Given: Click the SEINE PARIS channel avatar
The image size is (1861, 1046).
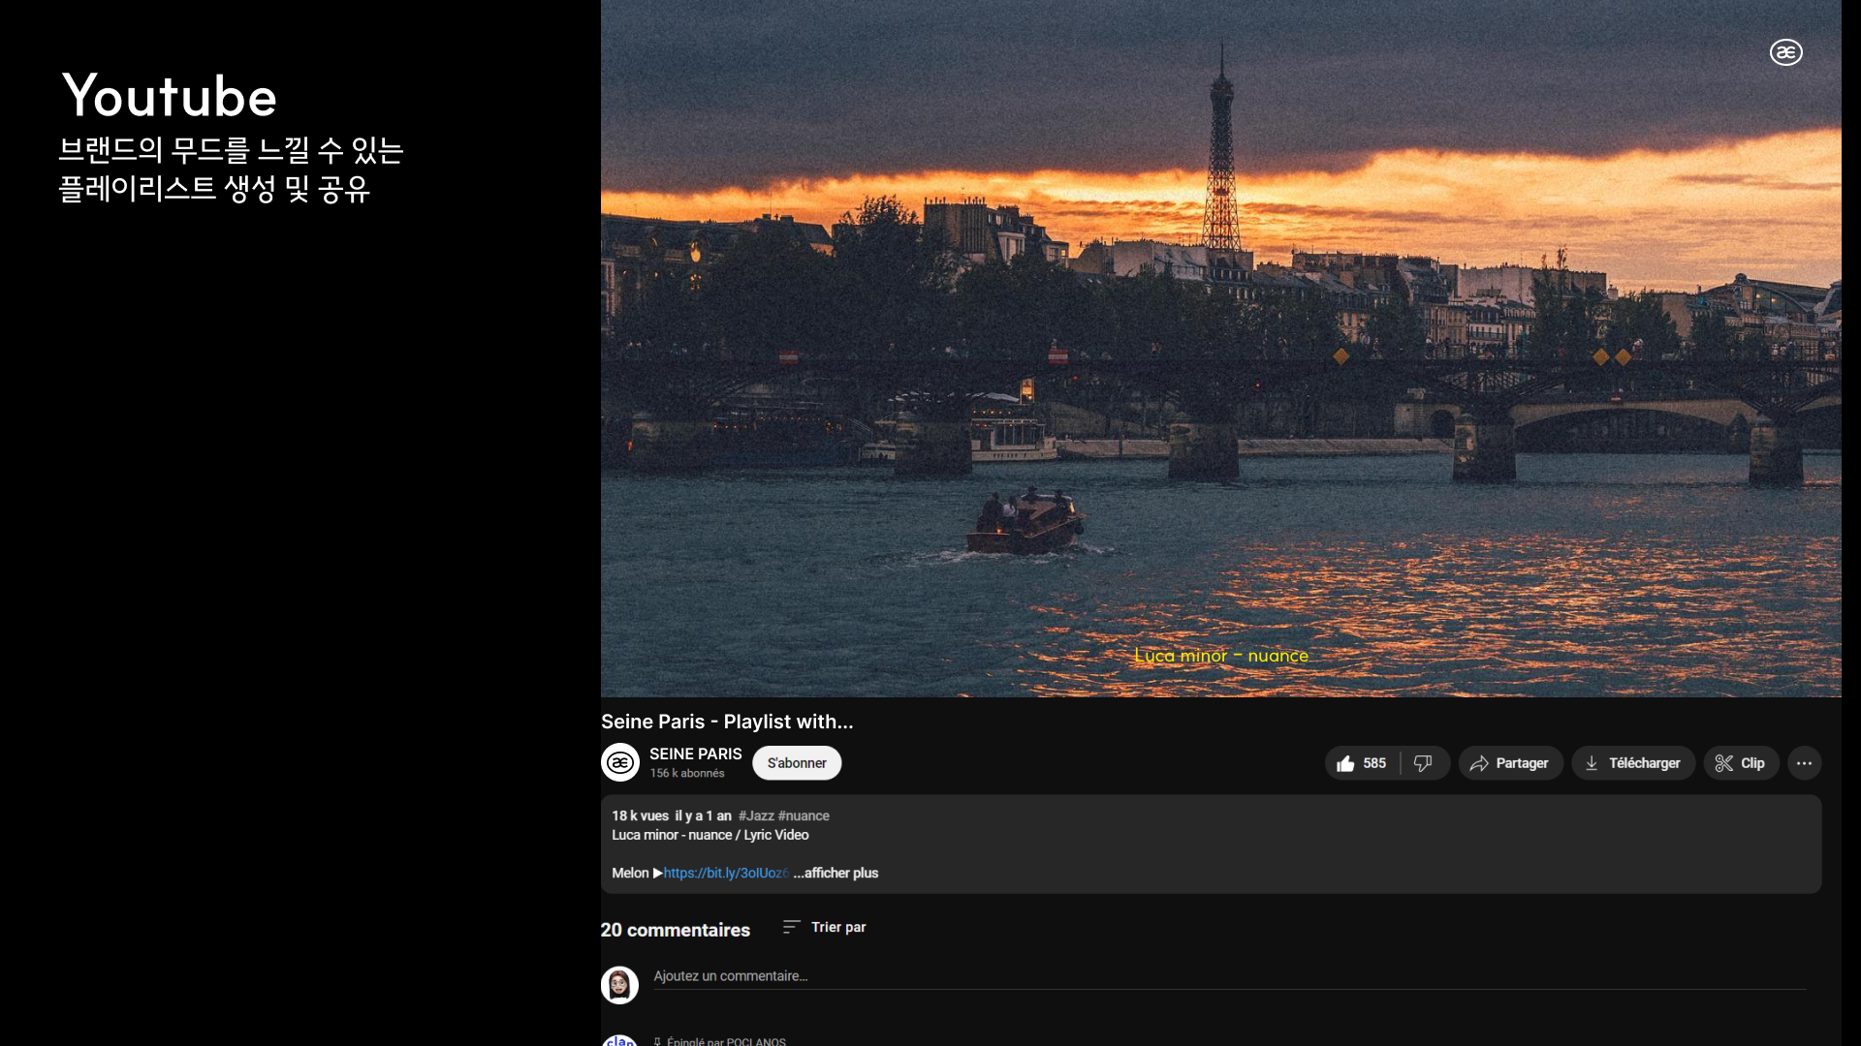Looking at the screenshot, I should tap(620, 763).
